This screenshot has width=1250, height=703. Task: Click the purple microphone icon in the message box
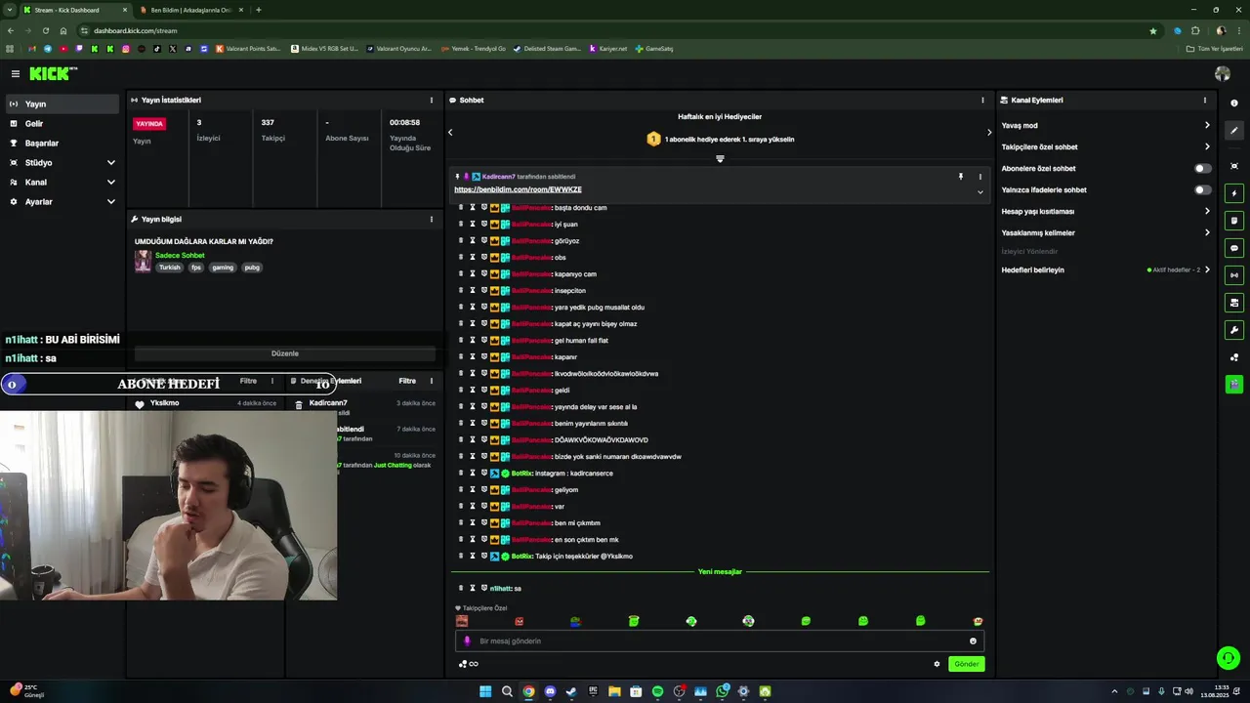467,641
